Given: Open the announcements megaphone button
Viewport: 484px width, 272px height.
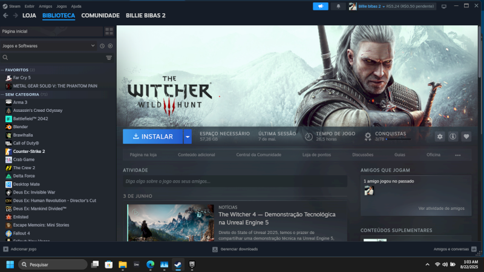Looking at the screenshot, I should [x=321, y=6].
